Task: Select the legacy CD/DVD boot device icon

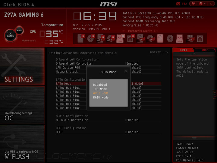Action: coord(170,38)
